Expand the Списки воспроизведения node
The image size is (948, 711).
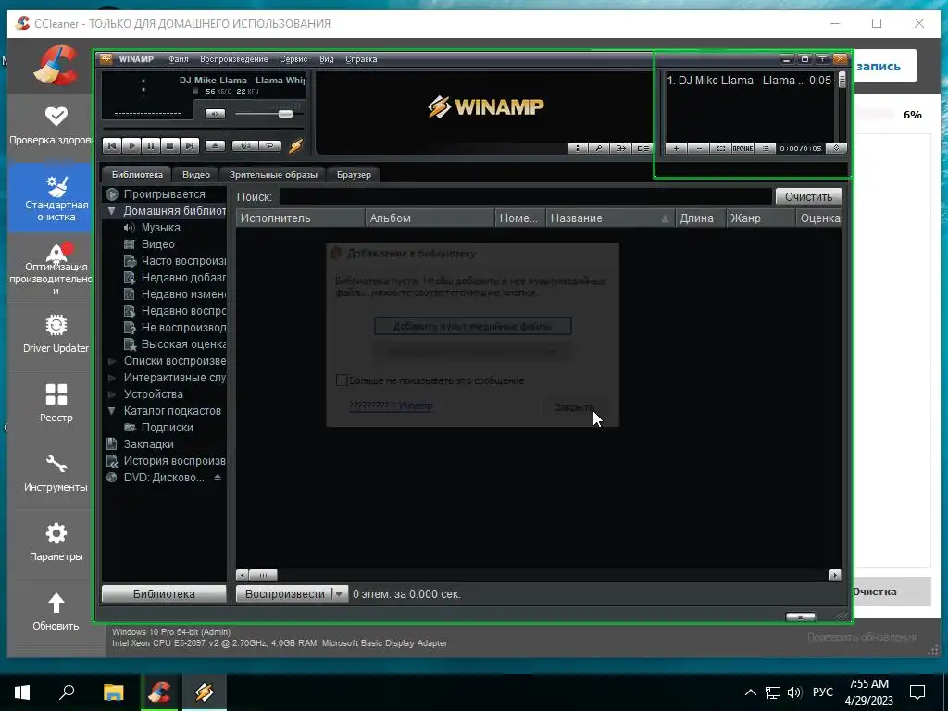click(x=111, y=361)
